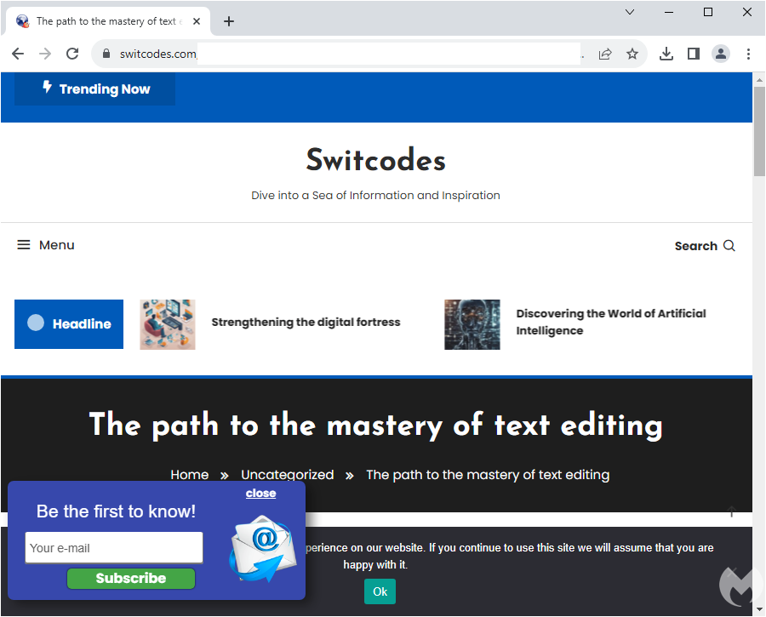Share this page using the share icon

(x=605, y=54)
